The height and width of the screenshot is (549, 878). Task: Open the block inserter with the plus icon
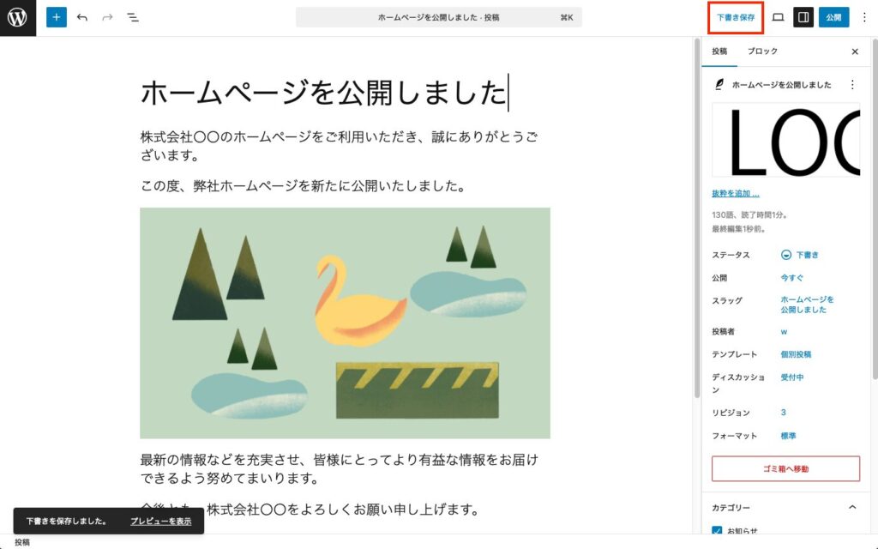click(57, 16)
